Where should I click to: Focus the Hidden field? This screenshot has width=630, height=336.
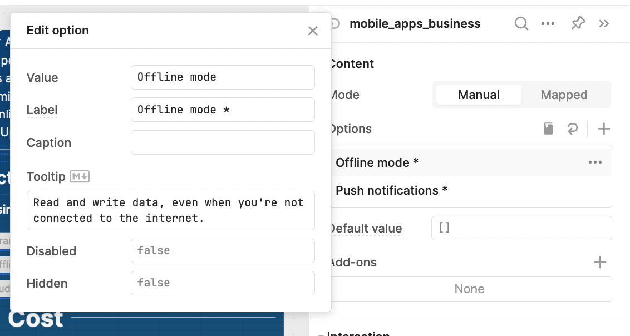point(223,283)
